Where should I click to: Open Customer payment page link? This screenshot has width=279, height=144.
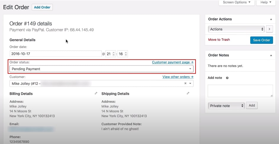point(172,62)
